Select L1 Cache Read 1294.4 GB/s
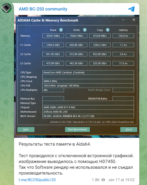Viewport: 147px width, 185px height. [x=53, y=45]
